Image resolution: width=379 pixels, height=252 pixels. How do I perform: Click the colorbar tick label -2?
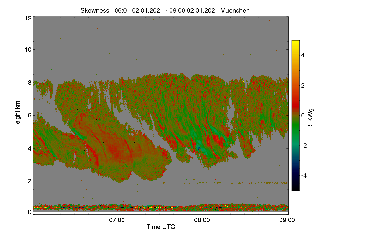point(304,146)
